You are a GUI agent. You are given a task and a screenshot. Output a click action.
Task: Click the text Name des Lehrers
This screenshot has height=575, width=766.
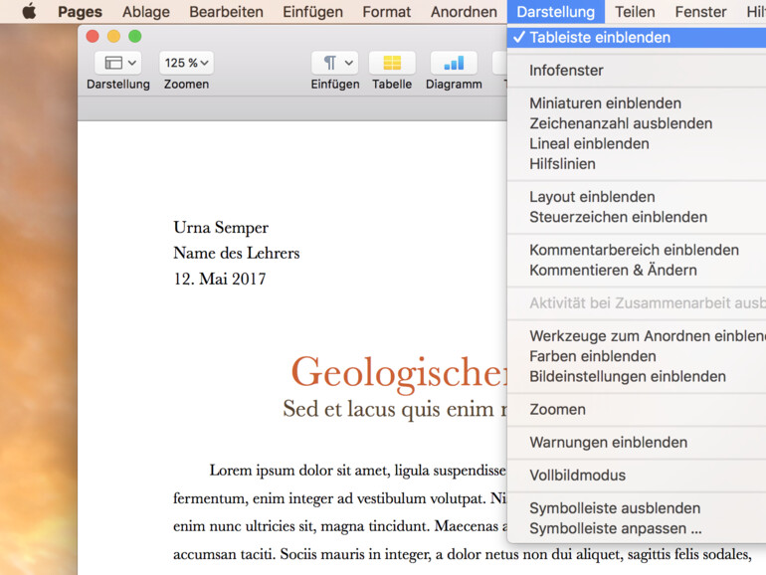click(x=237, y=253)
